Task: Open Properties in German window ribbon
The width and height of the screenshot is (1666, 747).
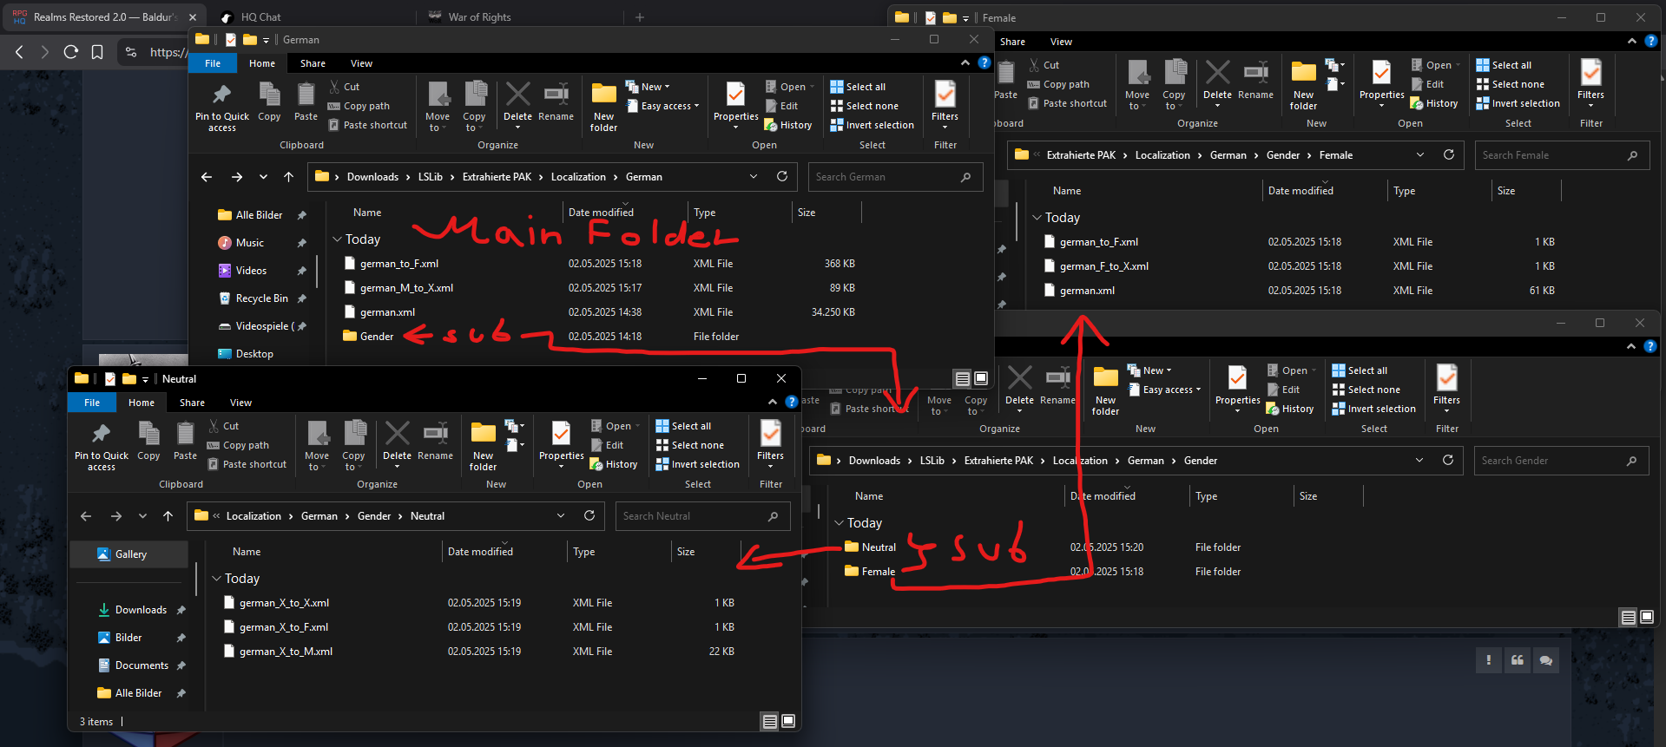Action: pyautogui.click(x=735, y=106)
